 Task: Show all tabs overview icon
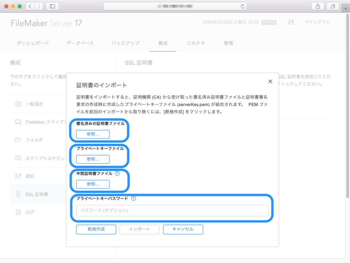click(333, 6)
